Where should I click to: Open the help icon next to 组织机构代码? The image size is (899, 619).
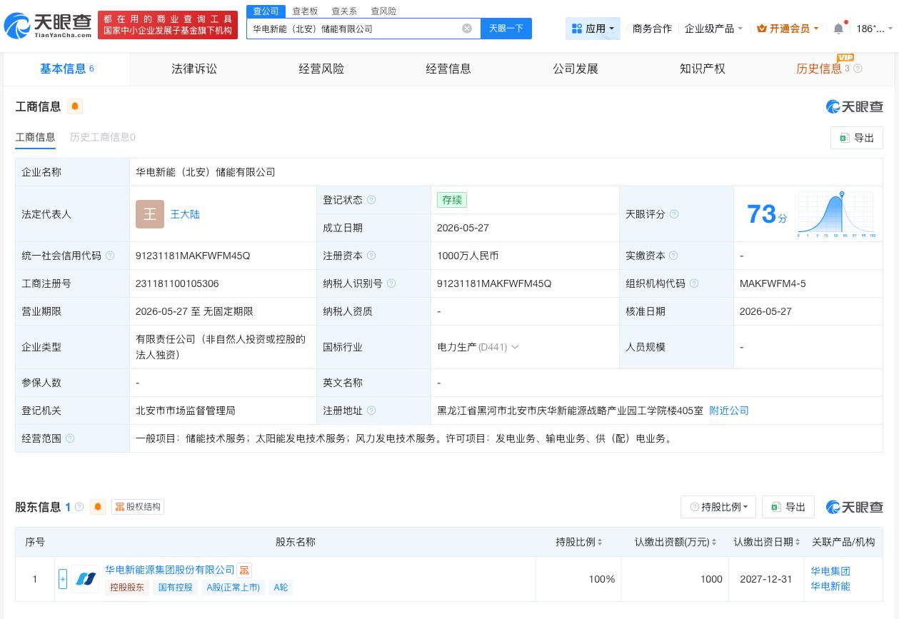point(694,283)
